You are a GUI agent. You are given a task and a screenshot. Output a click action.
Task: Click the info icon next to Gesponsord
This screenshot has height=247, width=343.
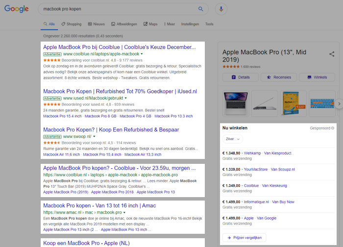pyautogui.click(x=333, y=128)
